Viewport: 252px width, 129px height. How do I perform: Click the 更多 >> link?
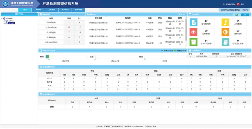click(x=181, y=15)
